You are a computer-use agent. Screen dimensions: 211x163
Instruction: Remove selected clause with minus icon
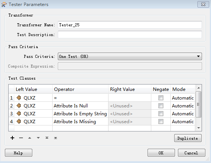click(21, 138)
